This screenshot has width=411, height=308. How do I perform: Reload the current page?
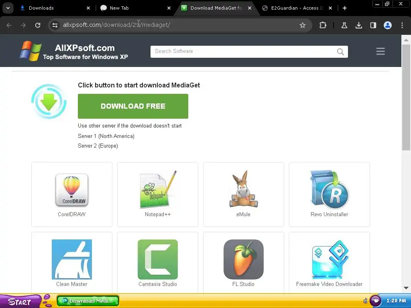(38, 25)
